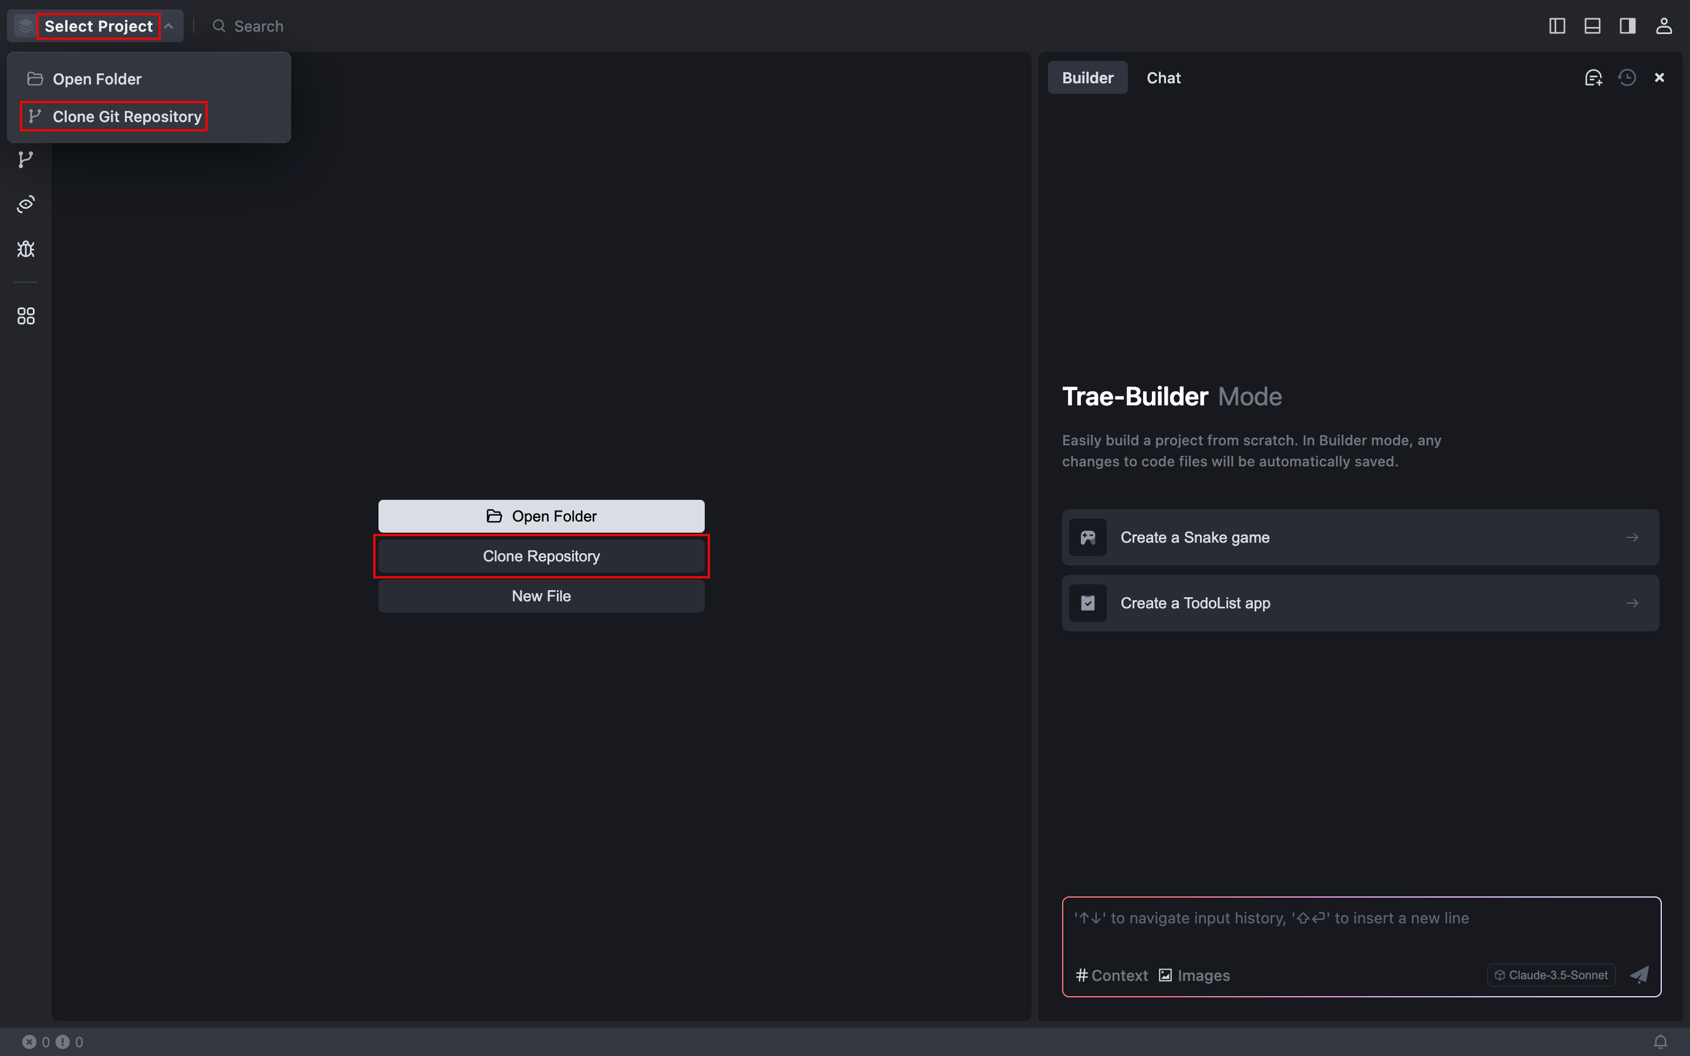Open the Source Control sidebar icon
The width and height of the screenshot is (1690, 1056).
pos(26,160)
